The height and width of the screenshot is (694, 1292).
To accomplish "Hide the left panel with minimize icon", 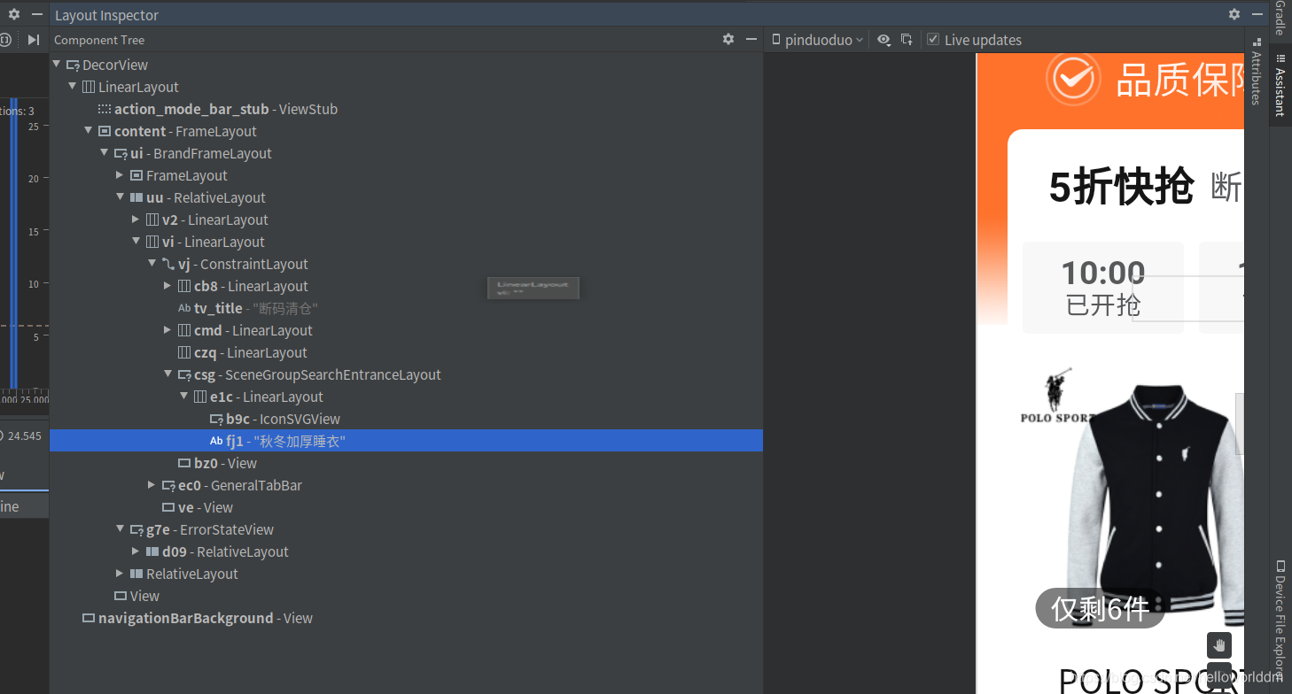I will point(37,14).
